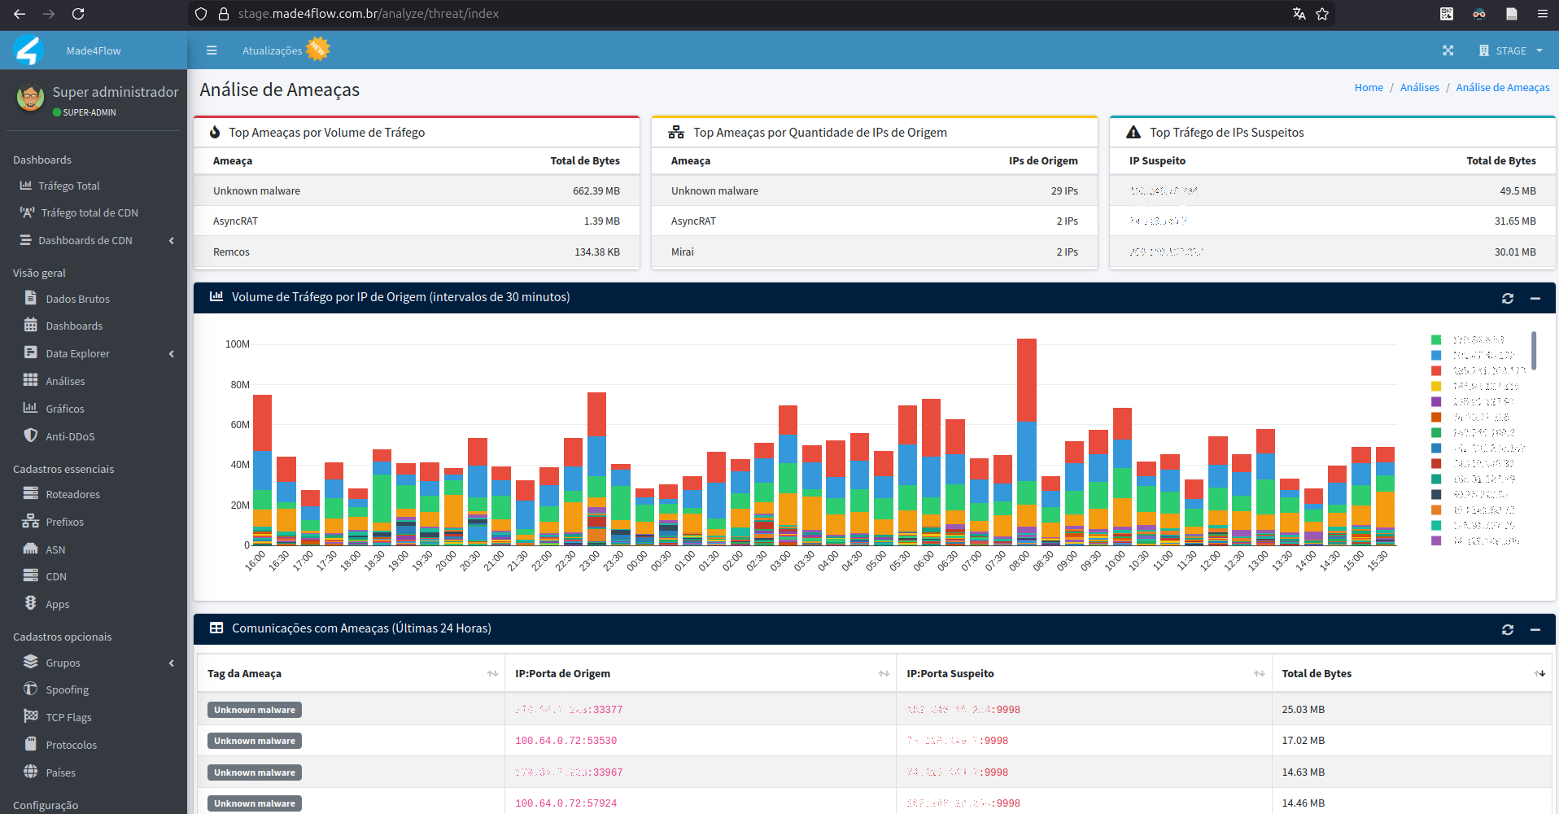Open Anti-DDoS from the sidebar
This screenshot has width=1559, height=814.
coord(70,436)
